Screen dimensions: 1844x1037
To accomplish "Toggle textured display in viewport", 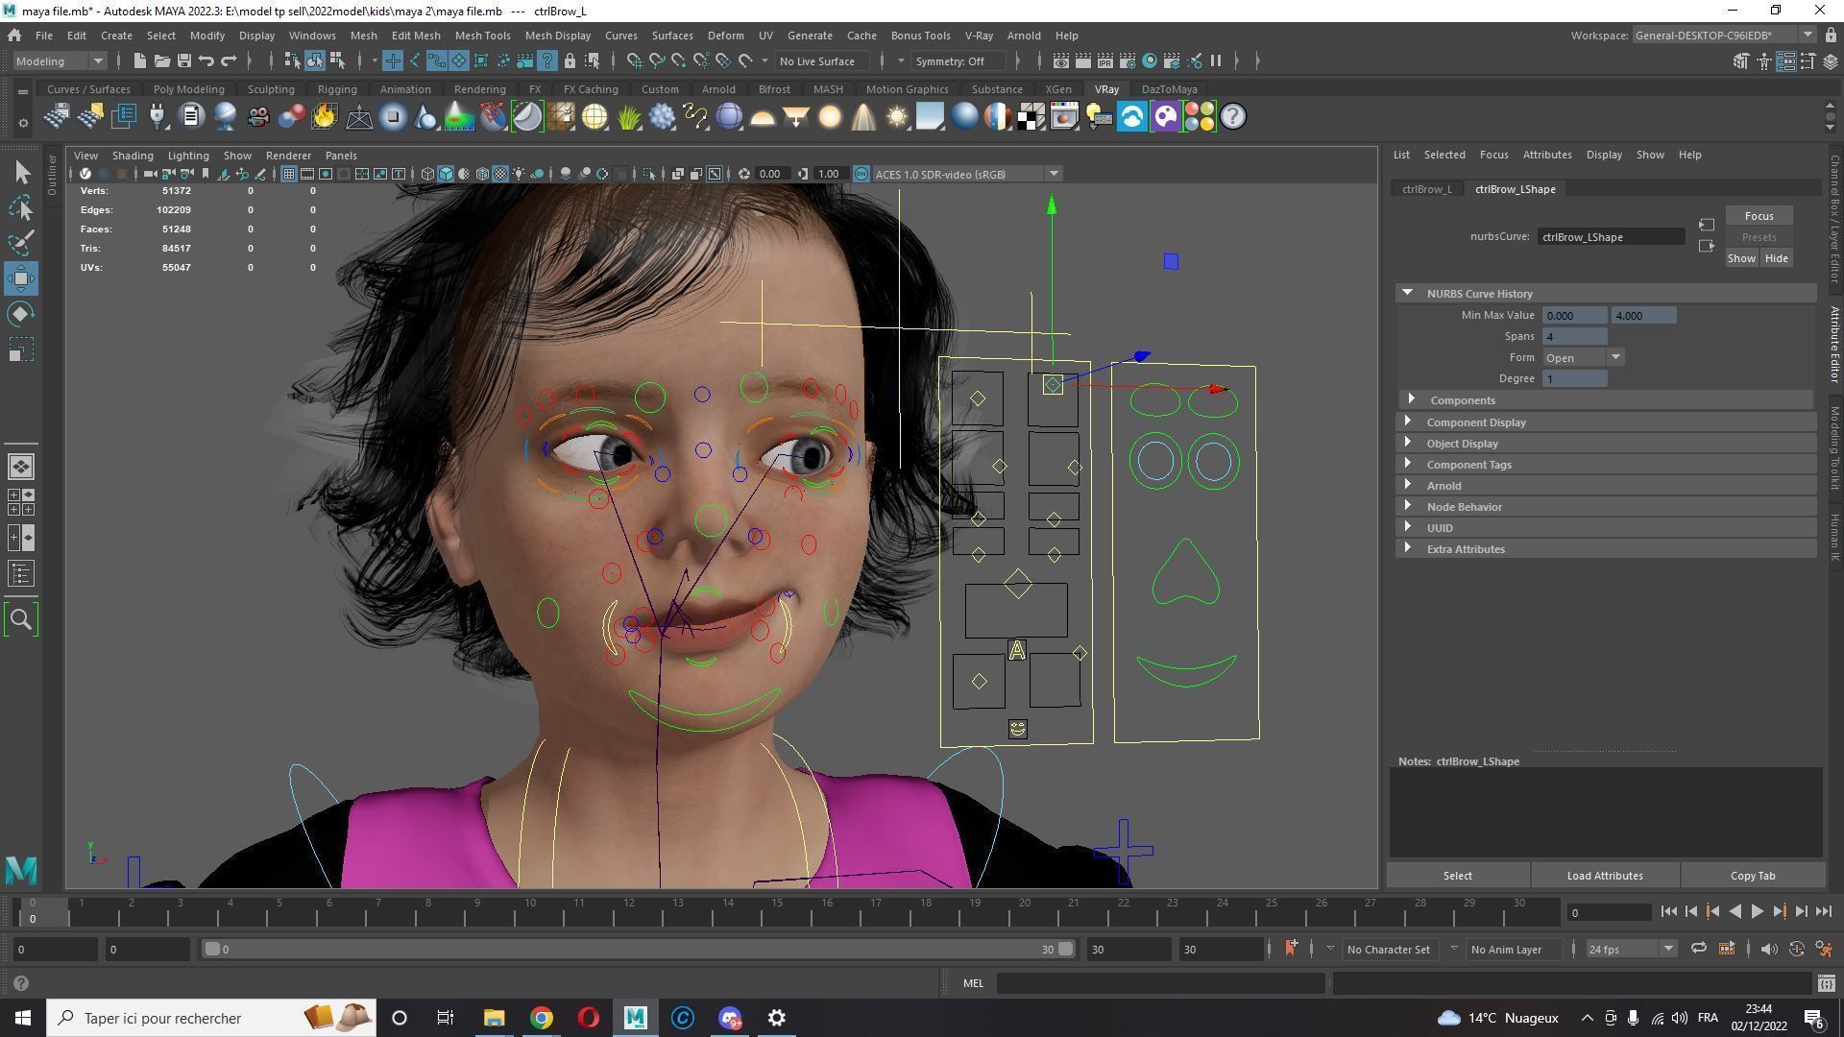I will coord(500,174).
